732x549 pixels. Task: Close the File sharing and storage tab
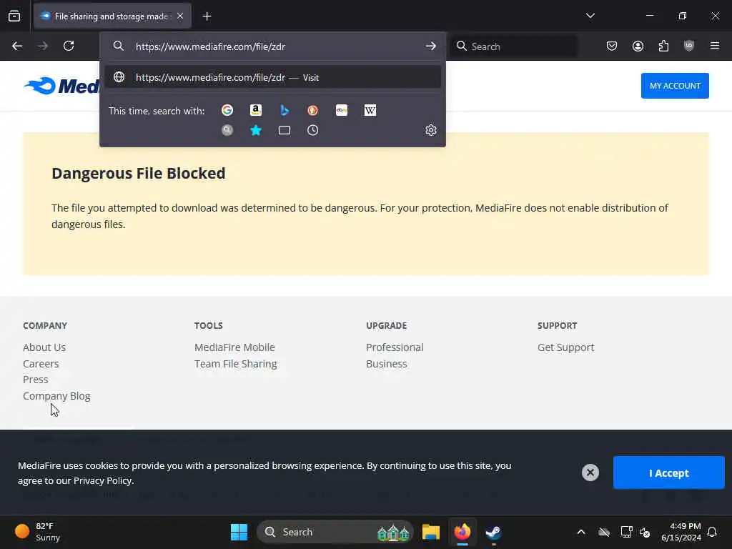pos(180,16)
